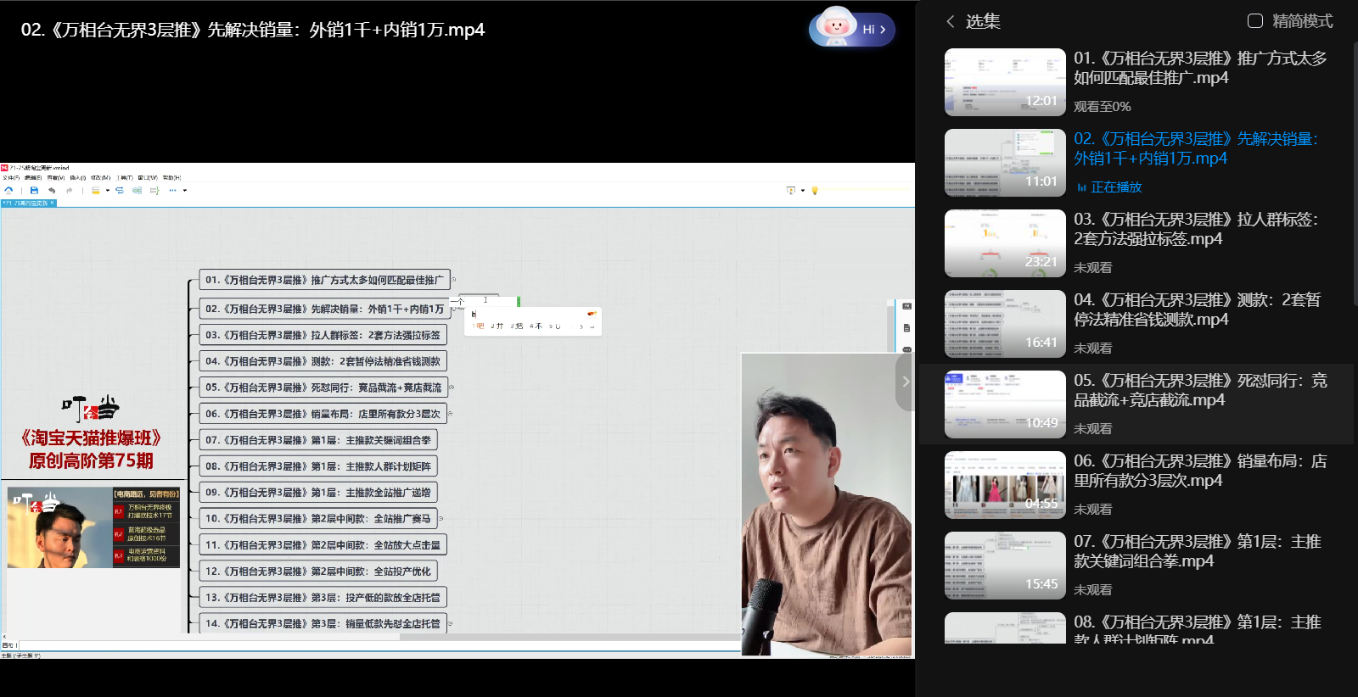1358x697 pixels.
Task: Click the presentation mode icon
Action: 791,191
